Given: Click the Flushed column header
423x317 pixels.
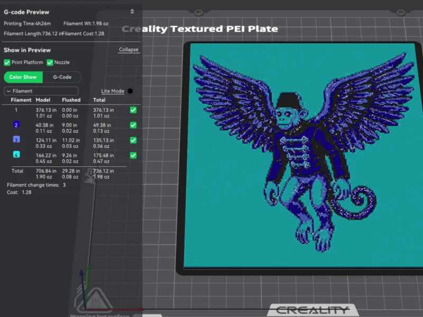Looking at the screenshot, I should click(x=71, y=100).
